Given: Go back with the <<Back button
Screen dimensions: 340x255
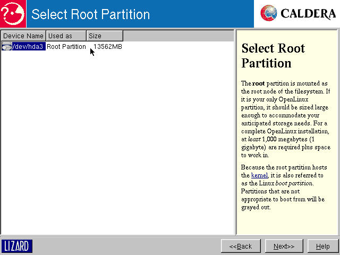Looking at the screenshot, I should pos(241,246).
